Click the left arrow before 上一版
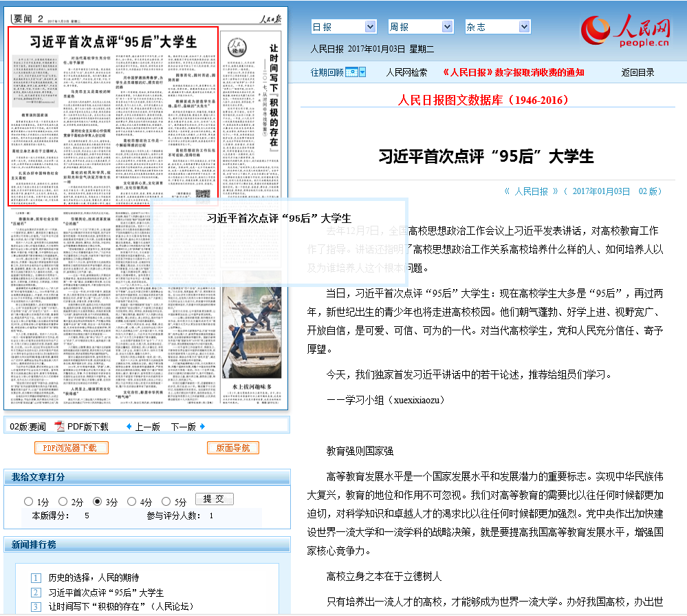 tap(129, 427)
